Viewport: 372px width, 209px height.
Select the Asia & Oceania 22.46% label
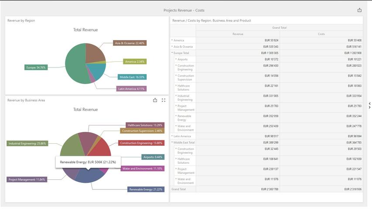(129, 43)
